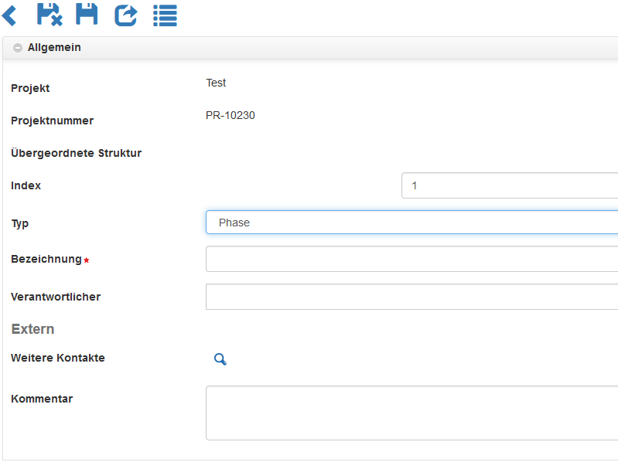Click inside the Kommentar text area
Viewport: 618px width, 469px height.
pos(411,413)
